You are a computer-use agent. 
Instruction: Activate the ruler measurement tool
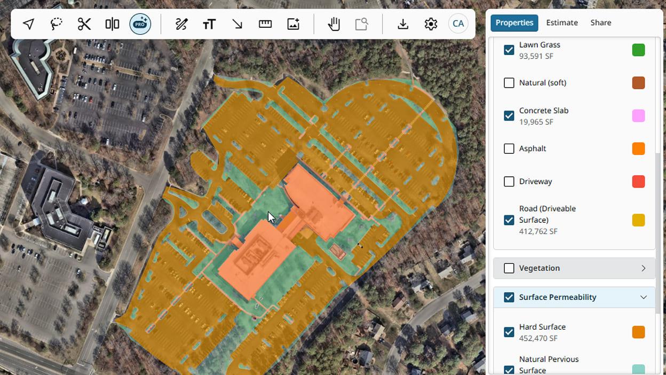pyautogui.click(x=265, y=24)
